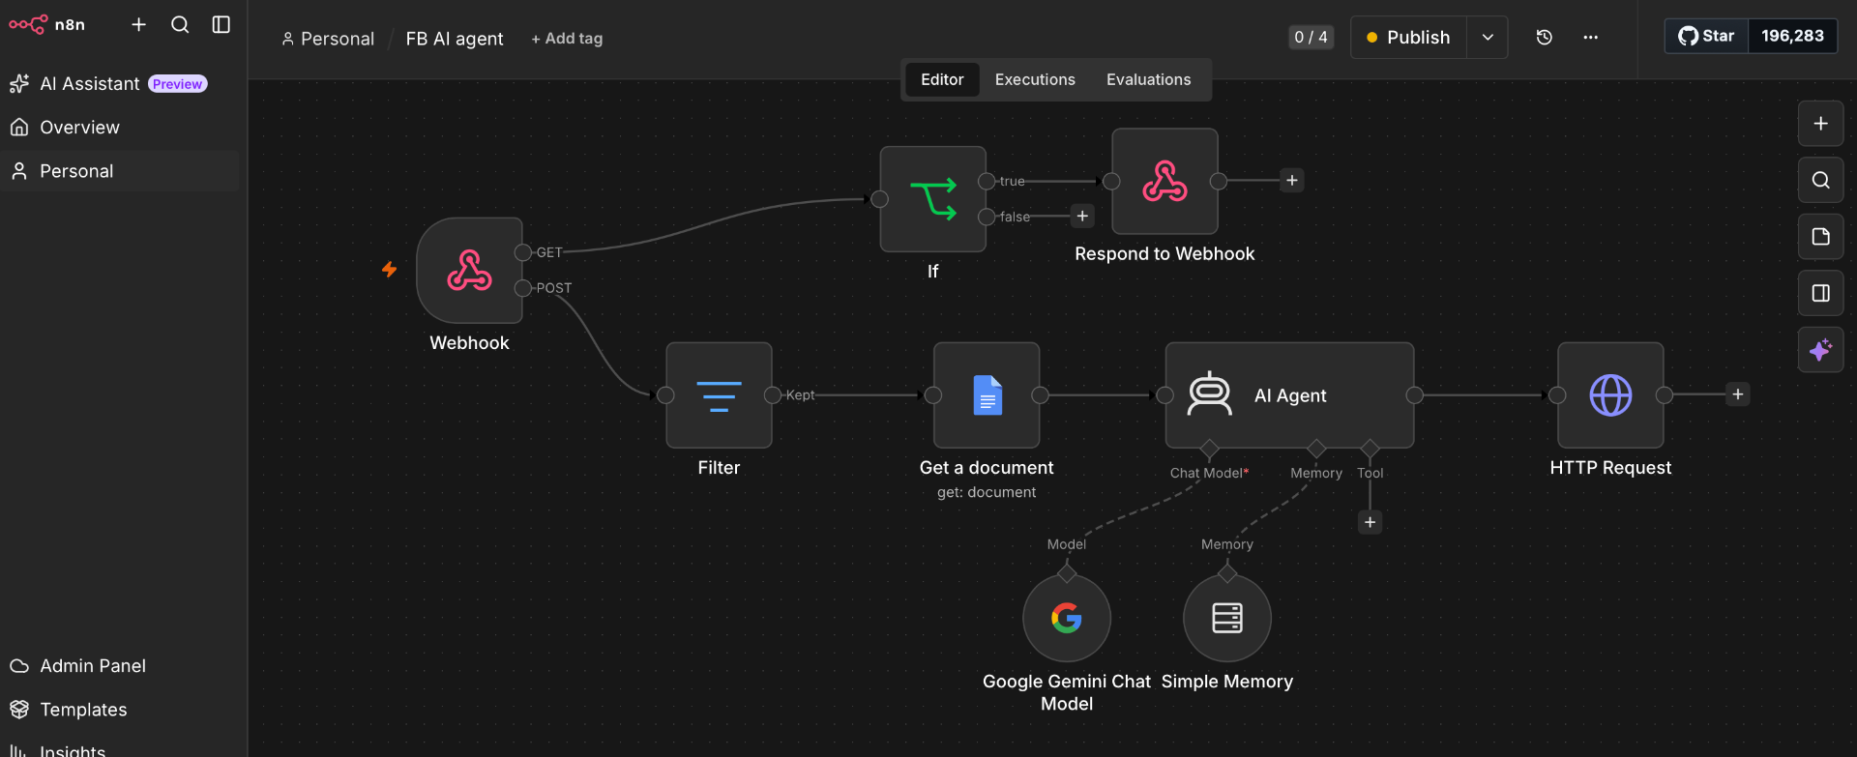Click the GitHub Star button
The image size is (1857, 757).
(1707, 36)
